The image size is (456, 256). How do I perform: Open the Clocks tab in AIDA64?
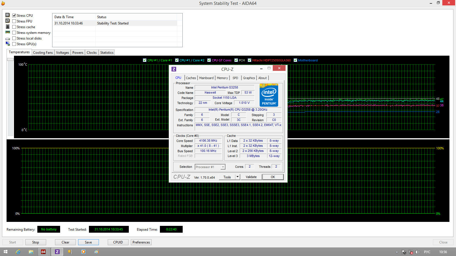91,53
